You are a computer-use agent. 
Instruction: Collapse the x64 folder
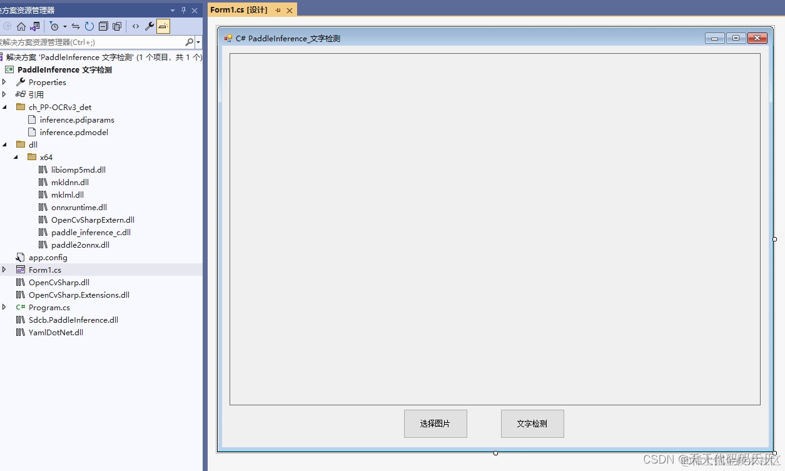[x=16, y=157]
